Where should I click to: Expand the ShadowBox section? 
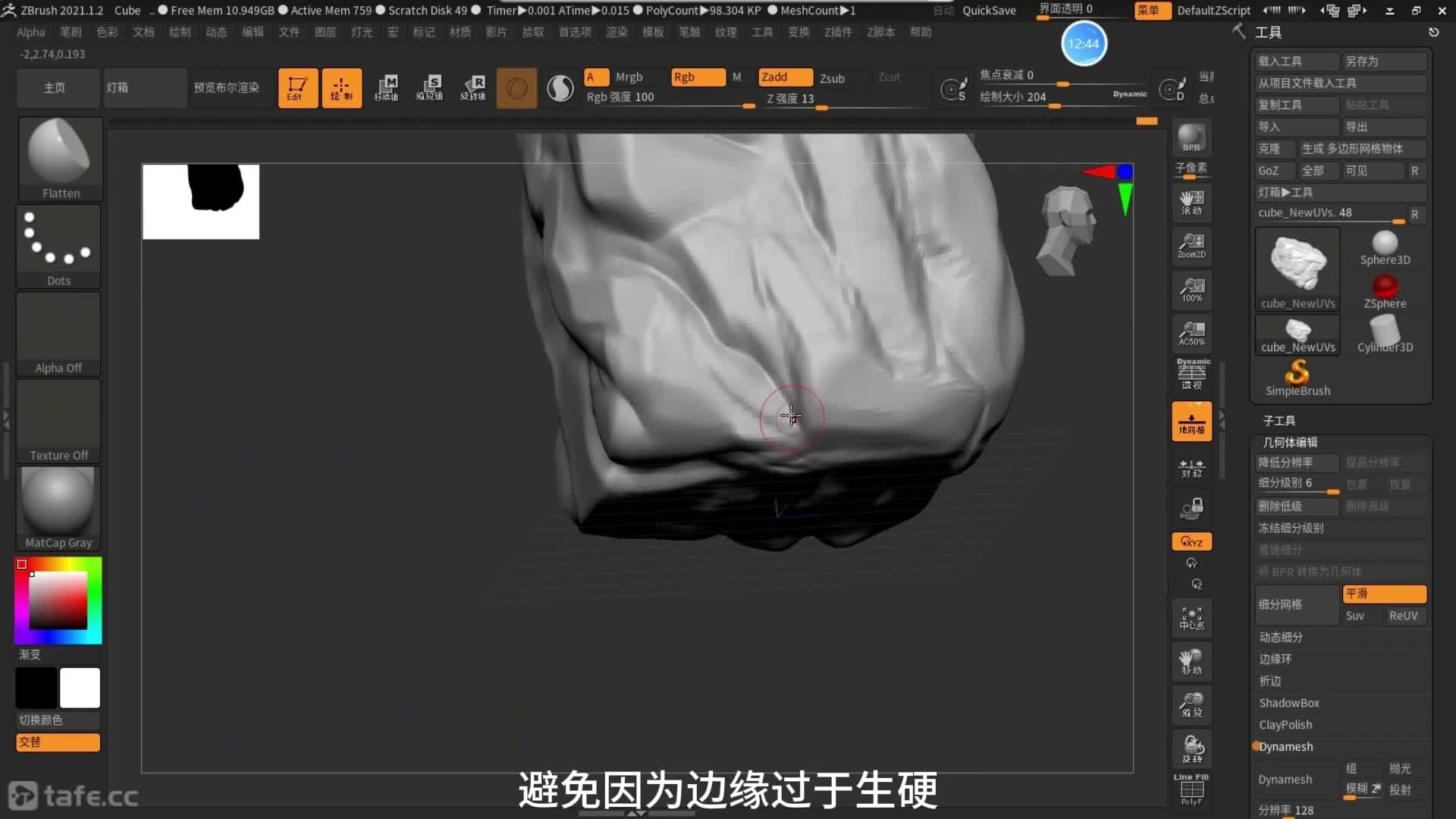pos(1289,703)
